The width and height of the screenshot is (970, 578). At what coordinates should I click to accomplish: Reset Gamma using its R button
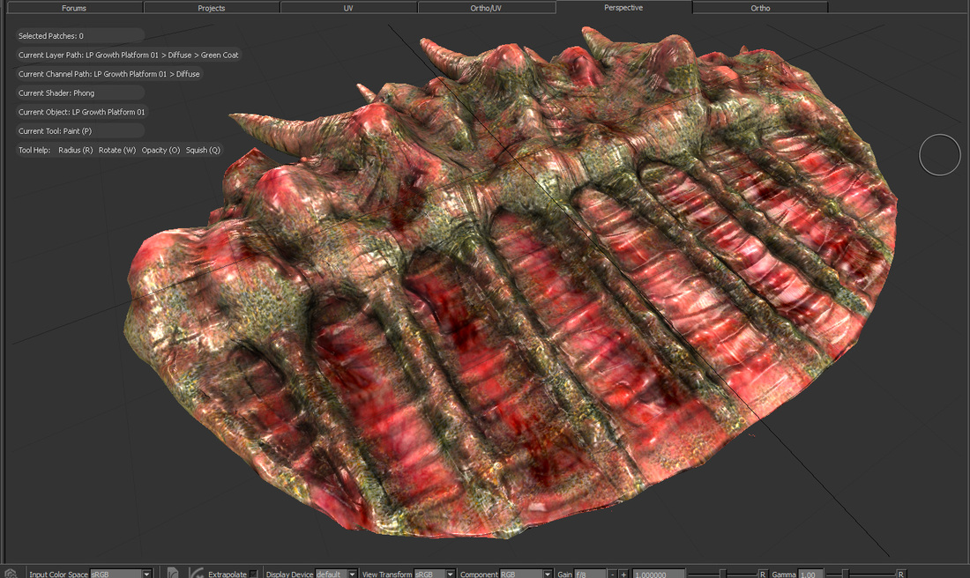pos(900,574)
